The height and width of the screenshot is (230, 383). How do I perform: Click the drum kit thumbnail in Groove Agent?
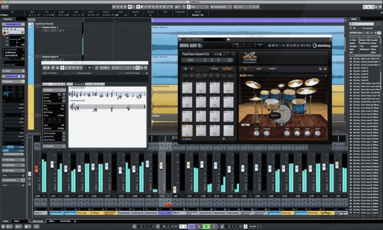(x=250, y=58)
